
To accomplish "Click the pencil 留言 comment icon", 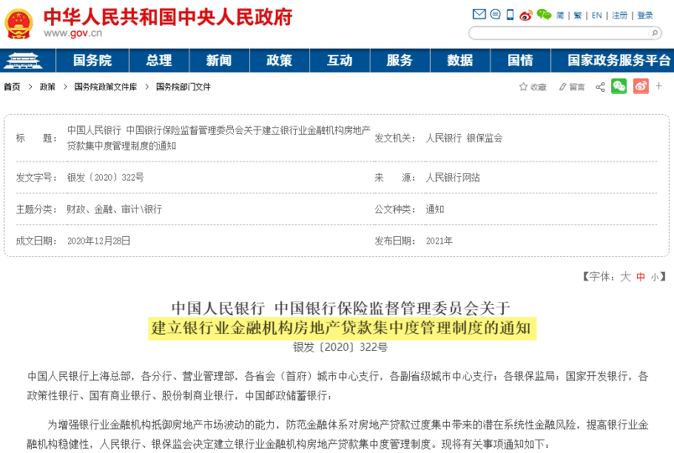I will (x=572, y=87).
